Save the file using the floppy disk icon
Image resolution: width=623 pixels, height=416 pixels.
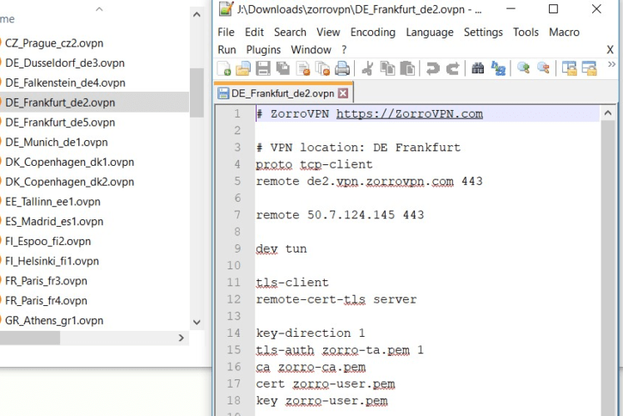[262, 69]
